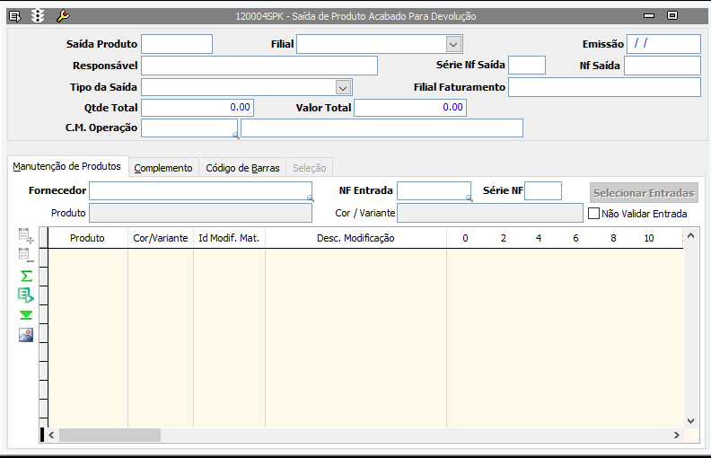The height and width of the screenshot is (458, 711).
Task: Click the add row icon beside grid
Action: click(26, 236)
